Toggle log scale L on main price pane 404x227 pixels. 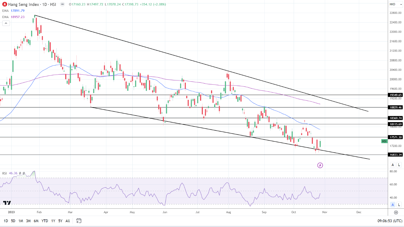pos(399,165)
